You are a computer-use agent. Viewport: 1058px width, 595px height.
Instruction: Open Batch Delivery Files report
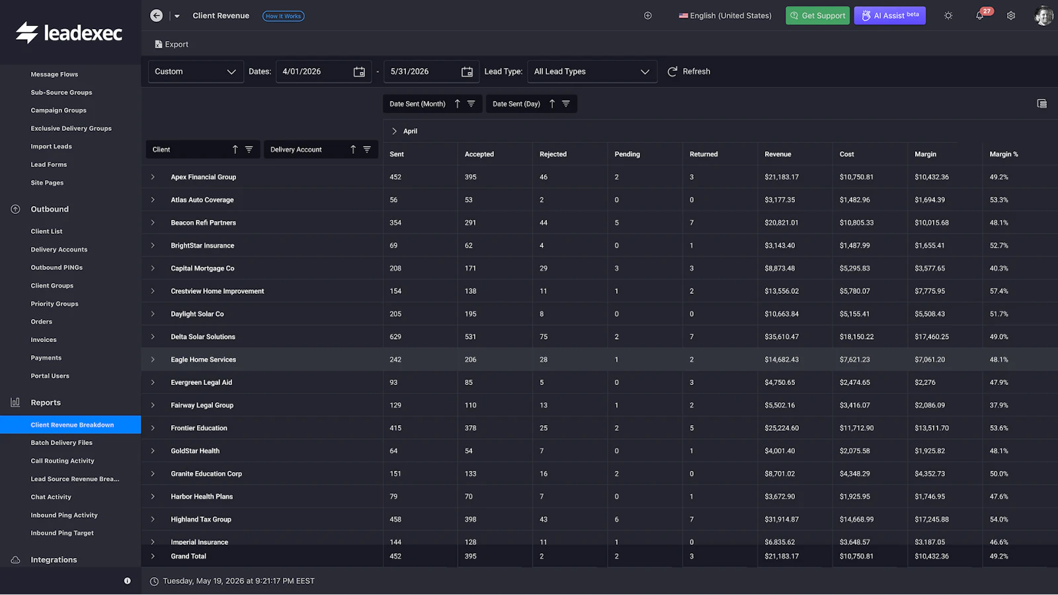pyautogui.click(x=61, y=443)
